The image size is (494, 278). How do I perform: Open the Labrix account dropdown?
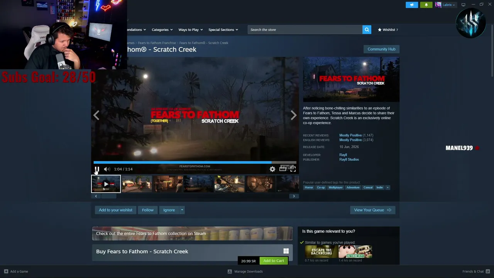(448, 5)
